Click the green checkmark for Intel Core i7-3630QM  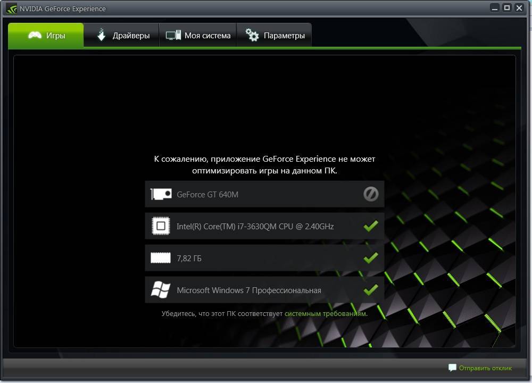pyautogui.click(x=371, y=226)
